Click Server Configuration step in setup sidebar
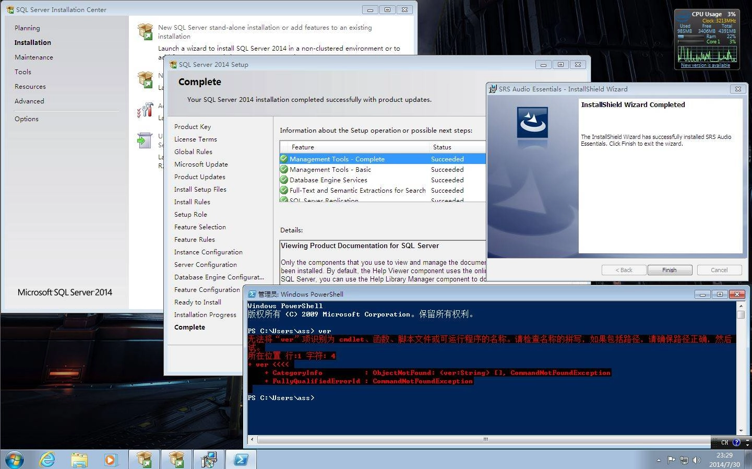Screen dimensions: 752x469 pos(206,265)
